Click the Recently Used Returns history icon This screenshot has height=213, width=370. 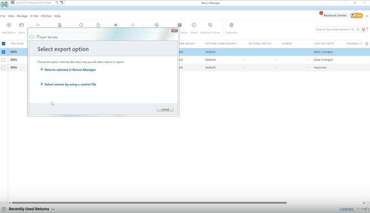pos(4,209)
